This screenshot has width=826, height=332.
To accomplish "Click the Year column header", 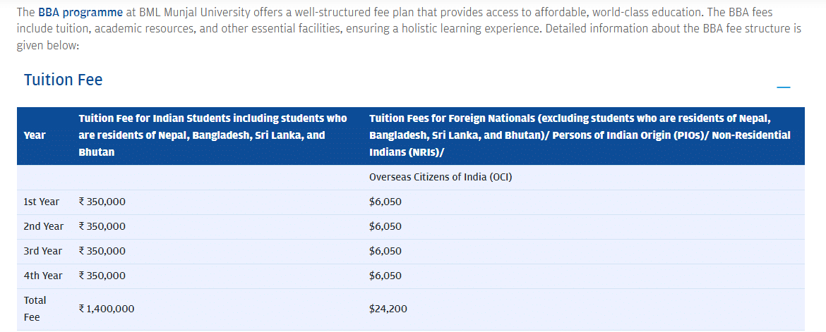I will coord(35,135).
